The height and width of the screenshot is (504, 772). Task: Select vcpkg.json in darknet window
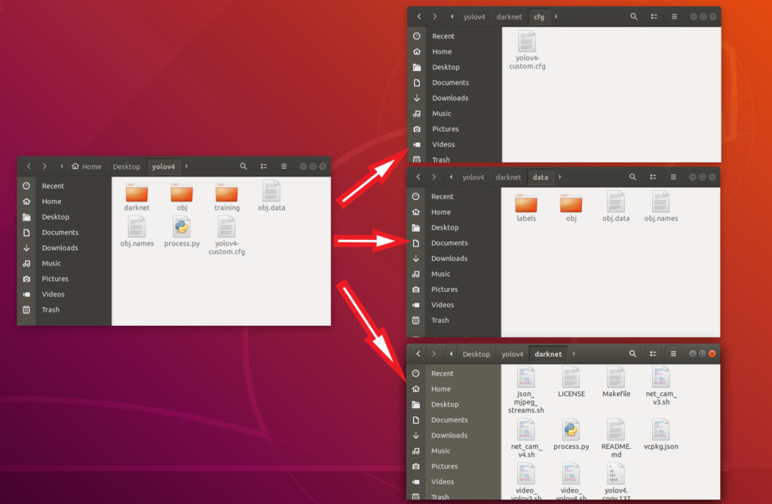[660, 435]
